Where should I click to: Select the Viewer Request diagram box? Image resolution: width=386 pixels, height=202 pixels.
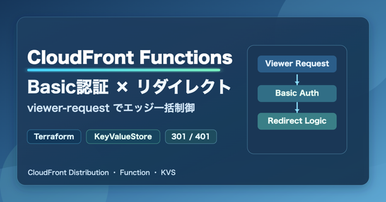pyautogui.click(x=297, y=64)
